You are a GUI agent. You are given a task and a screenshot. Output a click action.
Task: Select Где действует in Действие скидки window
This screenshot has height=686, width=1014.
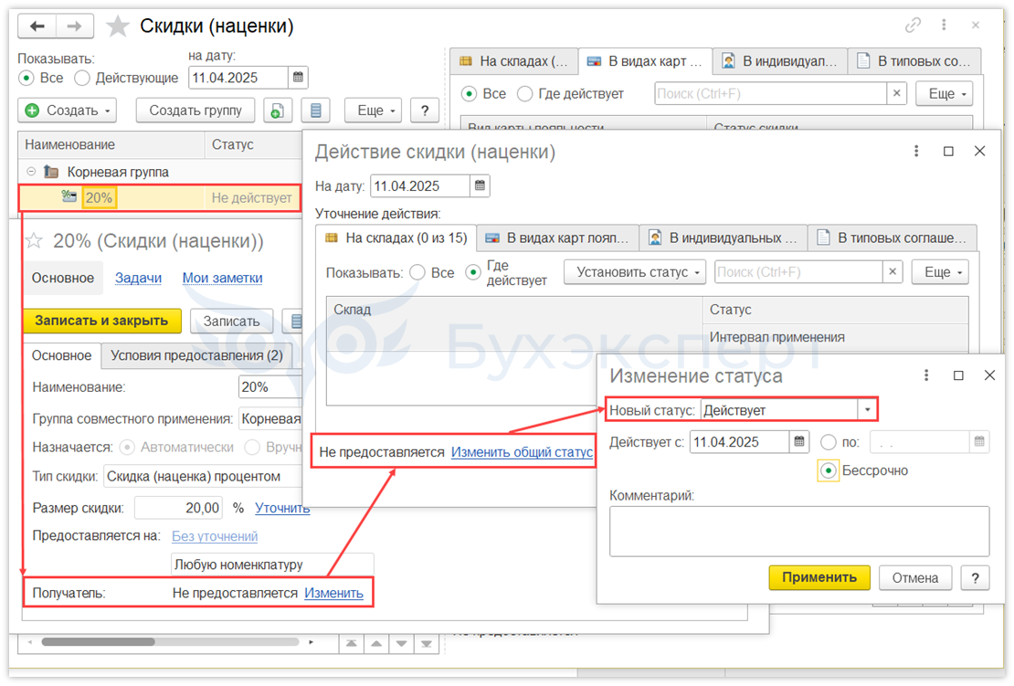473,272
